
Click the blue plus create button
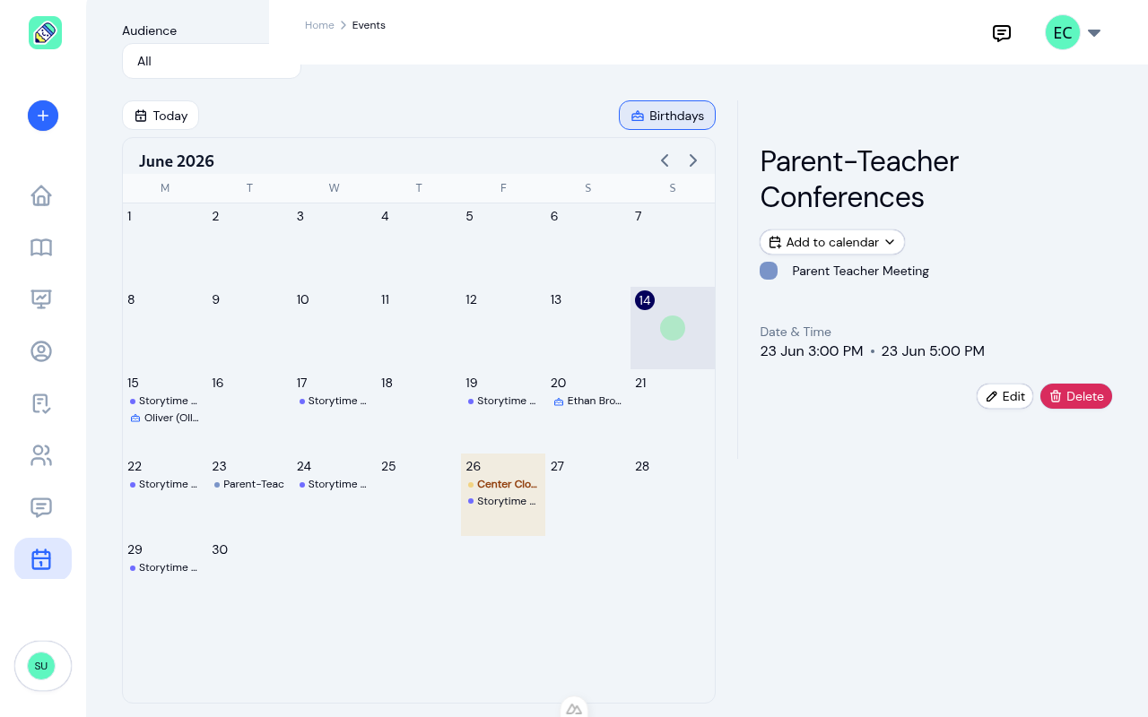click(43, 116)
